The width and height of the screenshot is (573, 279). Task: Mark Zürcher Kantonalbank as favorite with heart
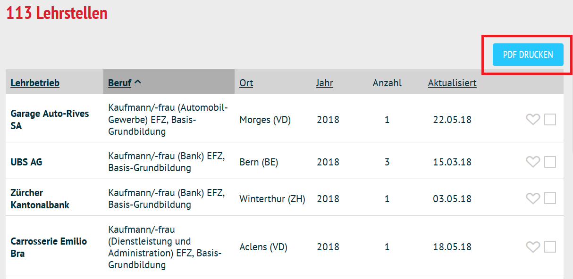(x=533, y=199)
